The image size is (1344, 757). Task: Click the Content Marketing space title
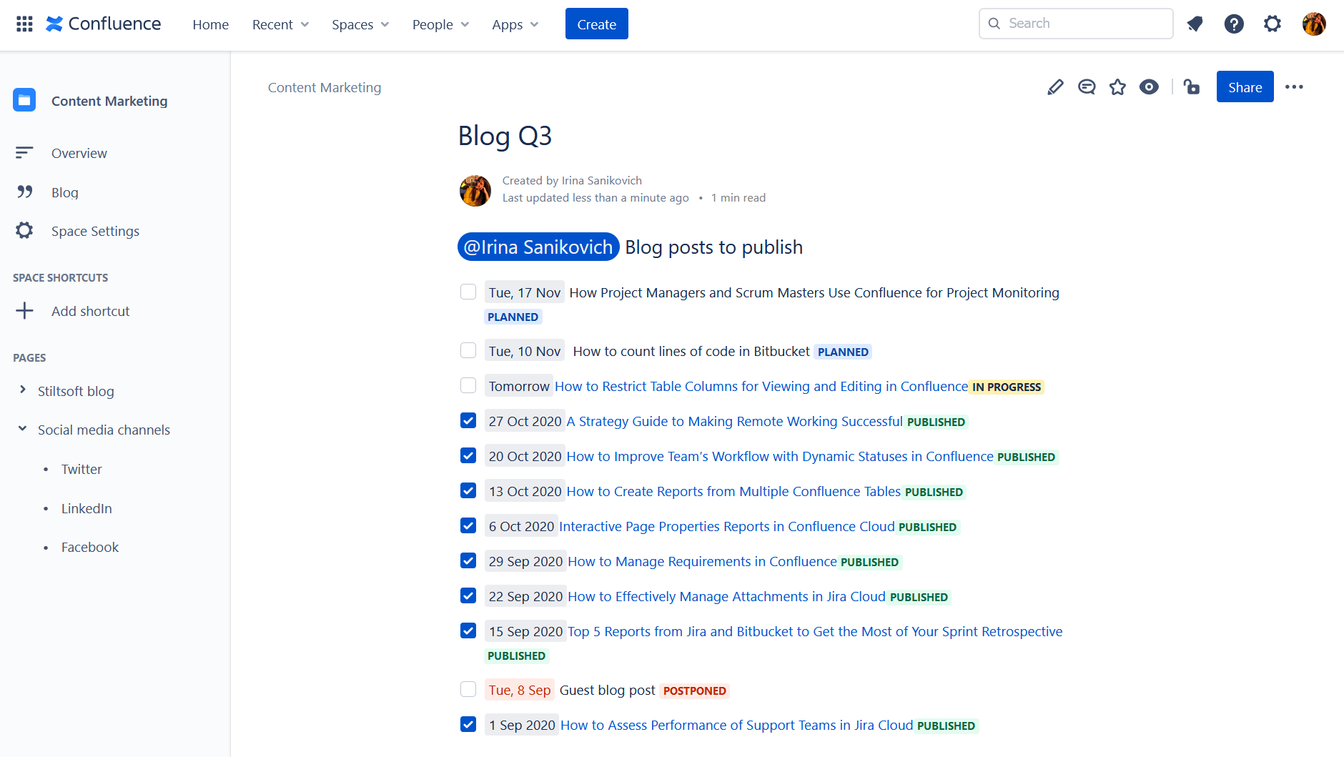[109, 101]
